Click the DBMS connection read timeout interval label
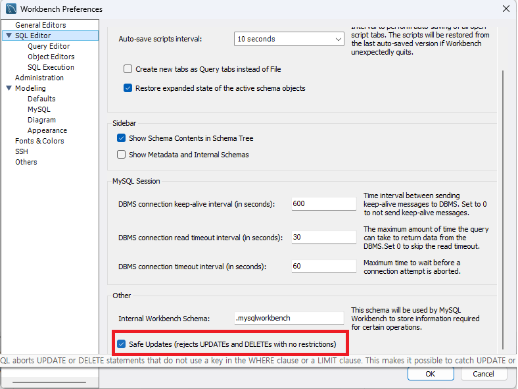 (200, 238)
